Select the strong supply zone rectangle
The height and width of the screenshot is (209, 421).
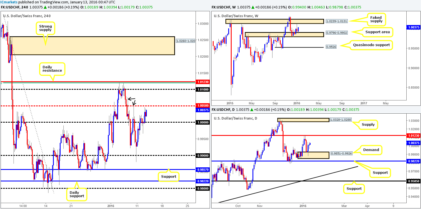pos(92,45)
